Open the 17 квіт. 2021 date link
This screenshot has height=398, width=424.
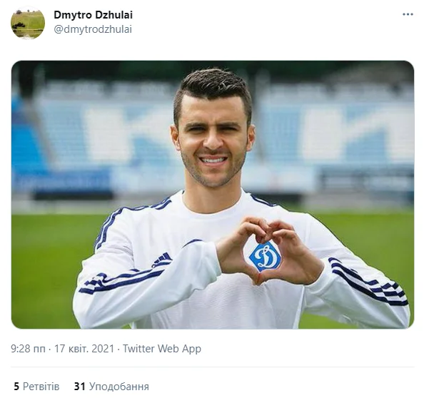[84, 349]
